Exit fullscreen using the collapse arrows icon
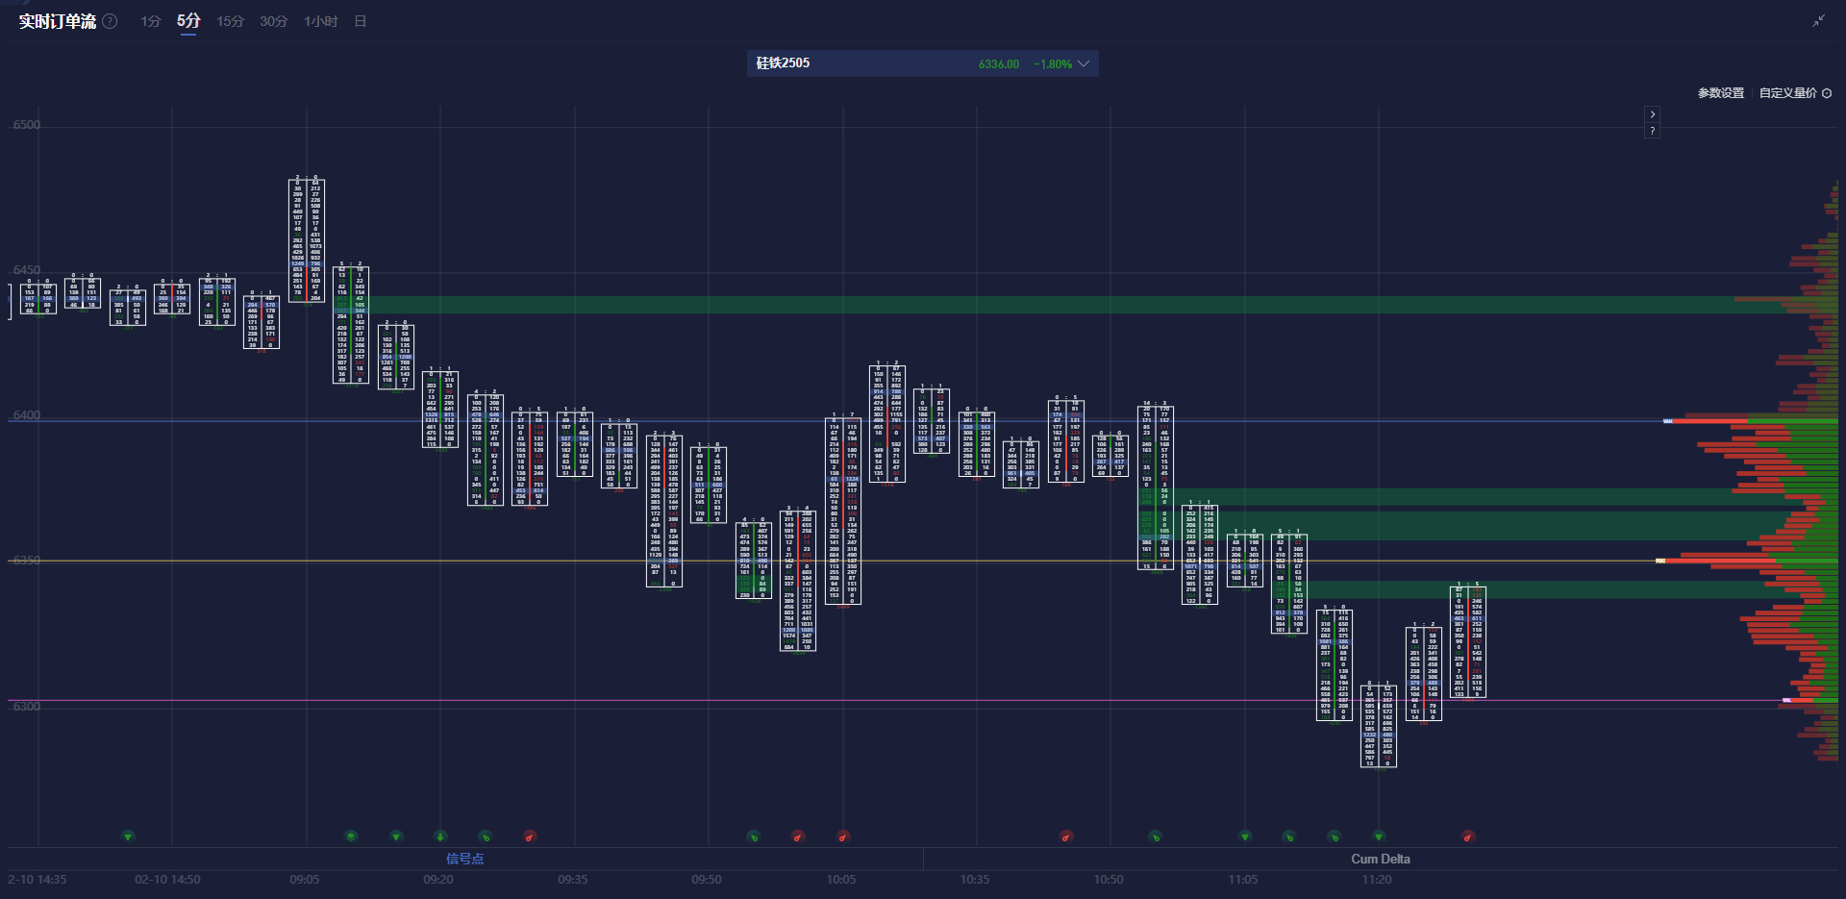Image resolution: width=1846 pixels, height=899 pixels. point(1818,20)
